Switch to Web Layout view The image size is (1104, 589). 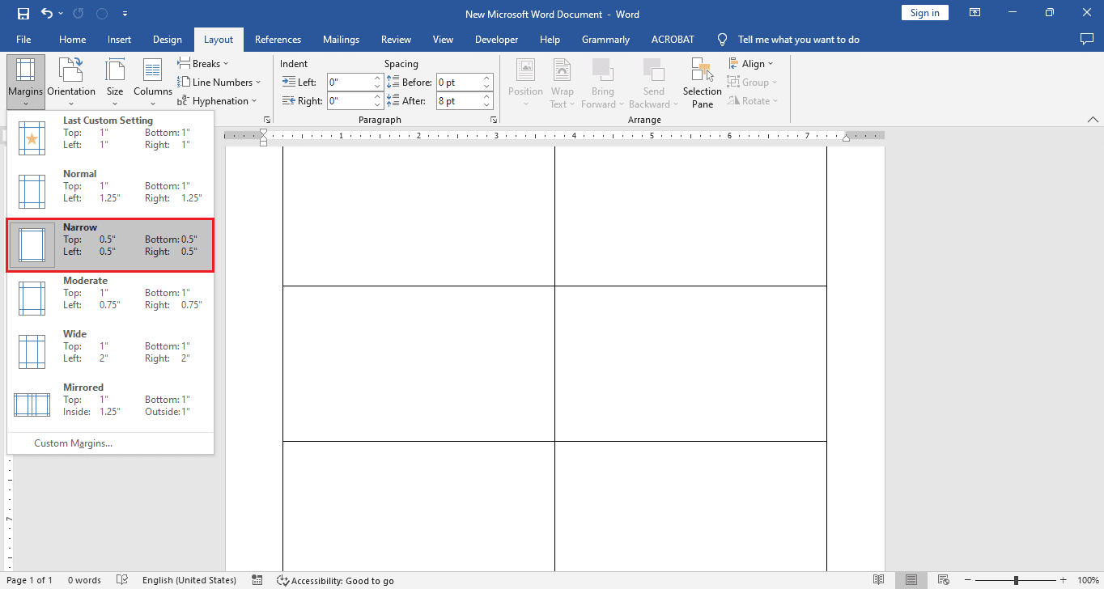click(942, 580)
